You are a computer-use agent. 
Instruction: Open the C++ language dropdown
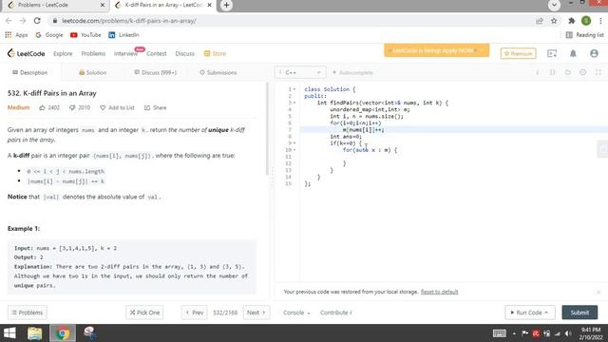(300, 72)
